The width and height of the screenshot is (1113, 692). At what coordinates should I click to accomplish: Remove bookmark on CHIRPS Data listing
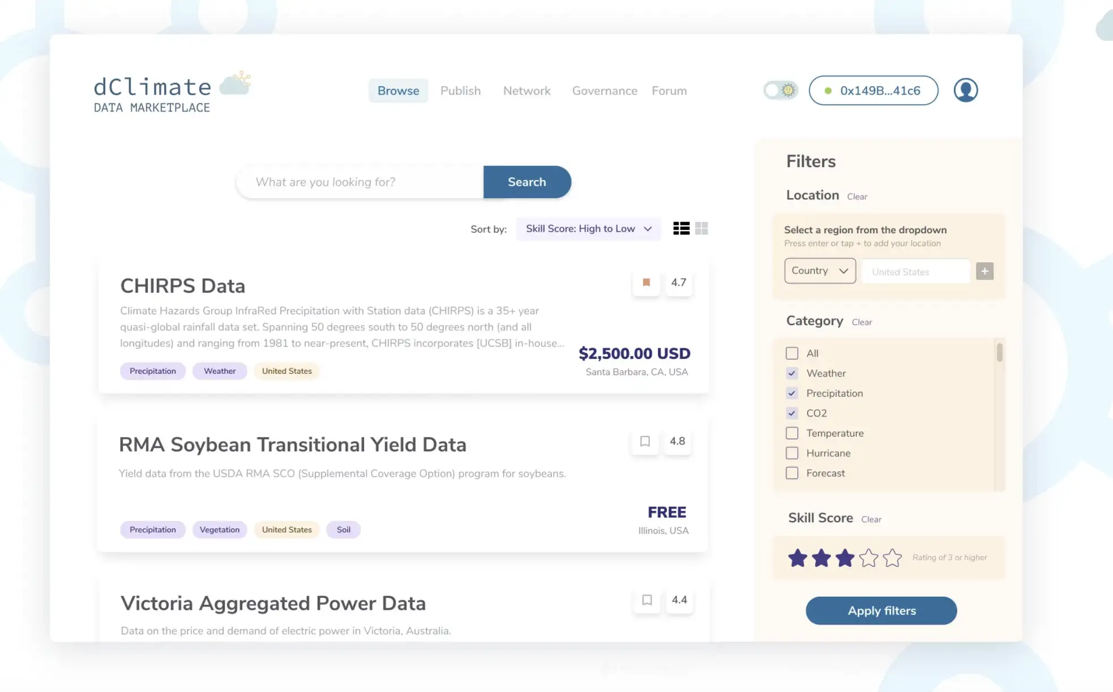[646, 282]
